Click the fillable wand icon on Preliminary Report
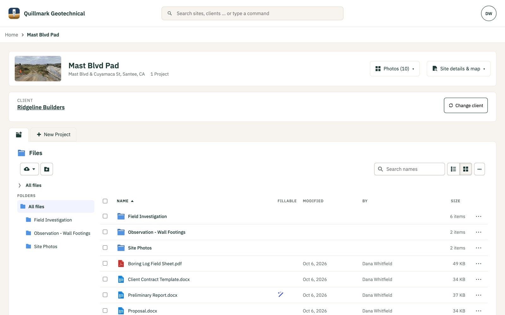The height and width of the screenshot is (315, 505). tap(281, 295)
